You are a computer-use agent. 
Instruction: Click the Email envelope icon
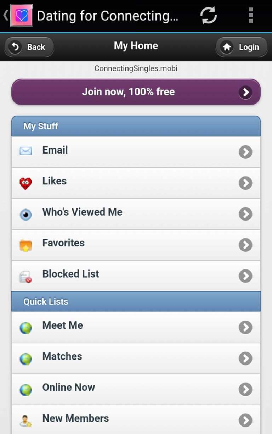pyautogui.click(x=25, y=151)
